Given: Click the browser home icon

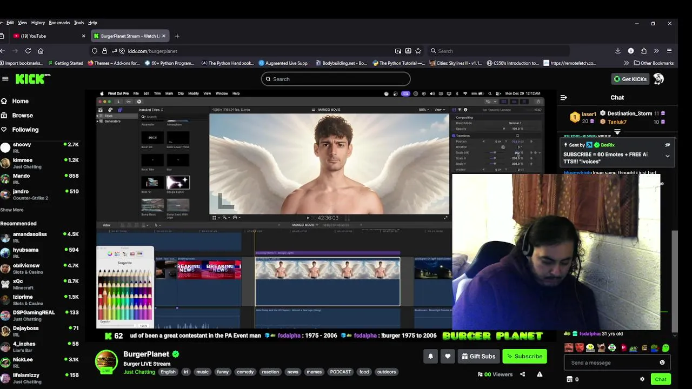Looking at the screenshot, I should pos(41,51).
